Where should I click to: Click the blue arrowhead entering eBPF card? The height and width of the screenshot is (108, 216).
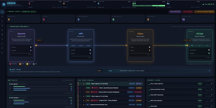point(67,45)
